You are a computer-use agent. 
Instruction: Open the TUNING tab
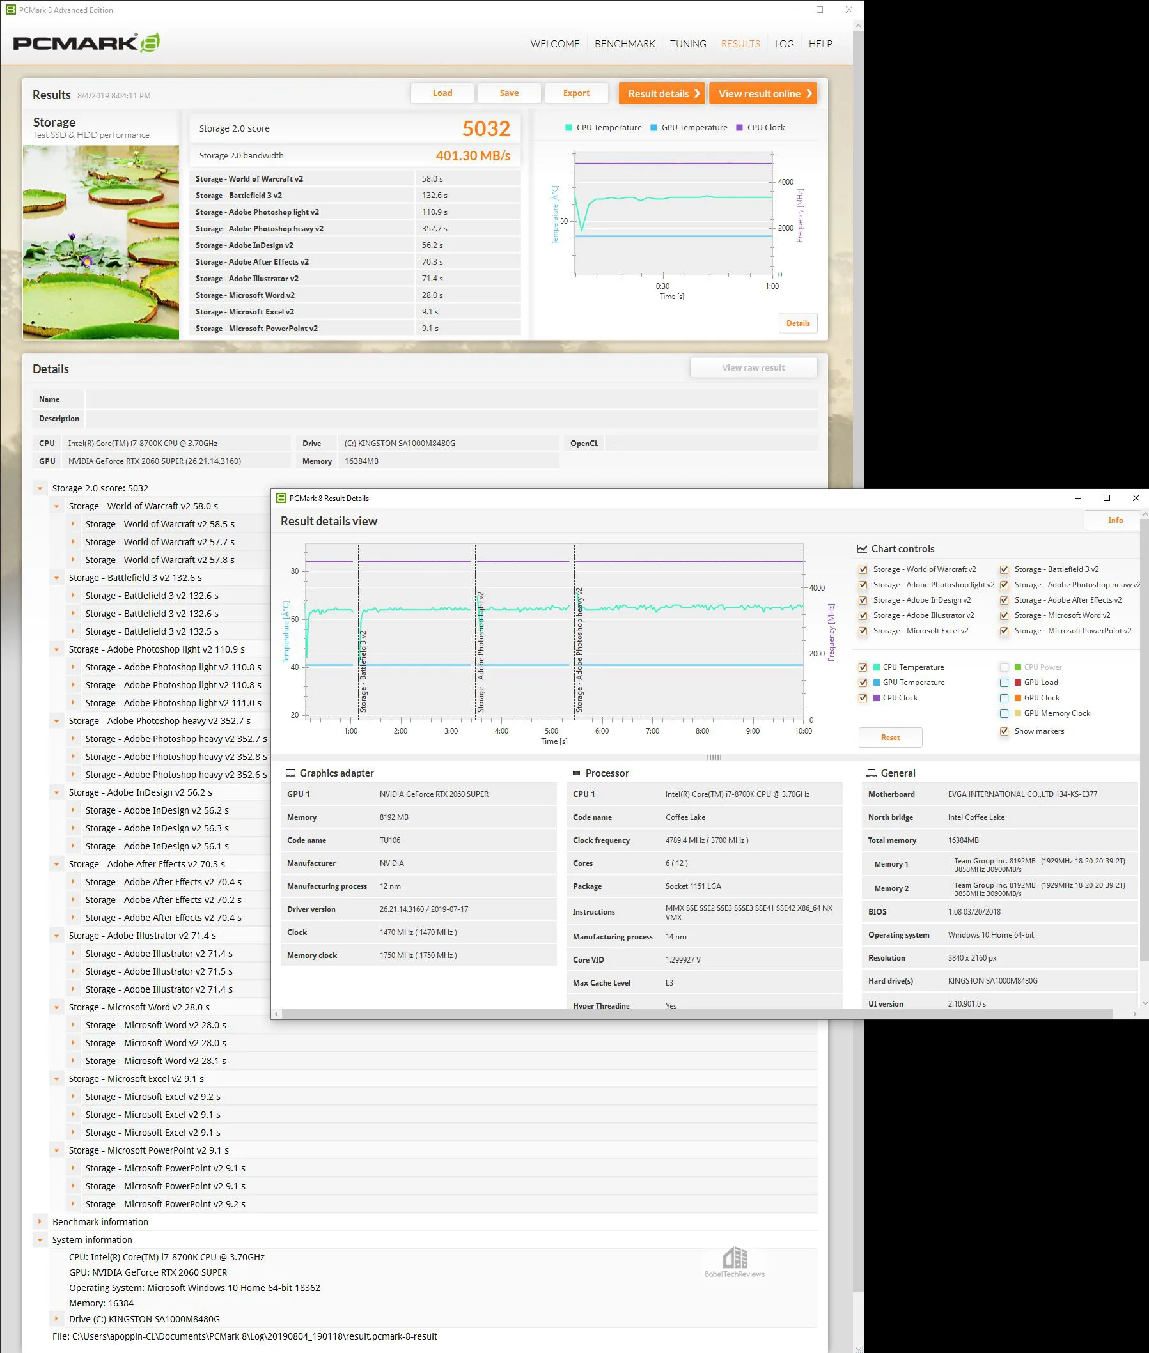[x=689, y=43]
